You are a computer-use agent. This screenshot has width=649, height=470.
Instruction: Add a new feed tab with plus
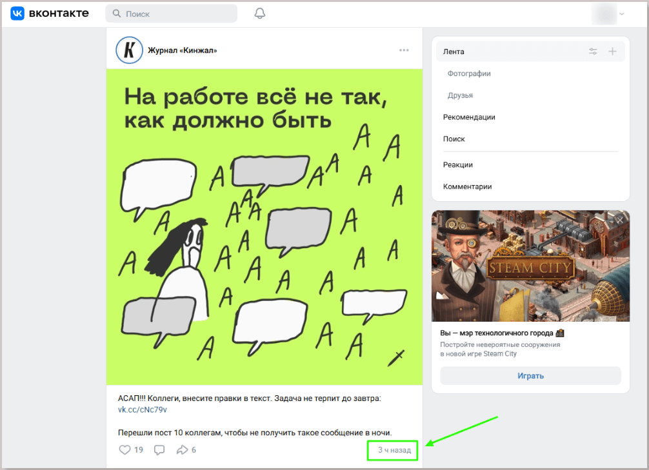coord(613,52)
